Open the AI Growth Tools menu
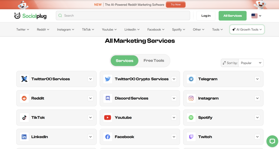Image resolution: width=279 pixels, height=149 pixels. (x=247, y=29)
